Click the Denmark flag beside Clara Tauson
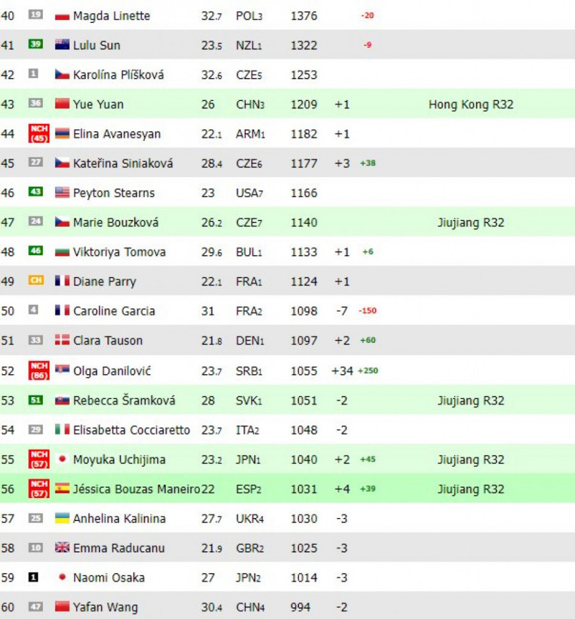This screenshot has height=619, width=575. (x=62, y=341)
